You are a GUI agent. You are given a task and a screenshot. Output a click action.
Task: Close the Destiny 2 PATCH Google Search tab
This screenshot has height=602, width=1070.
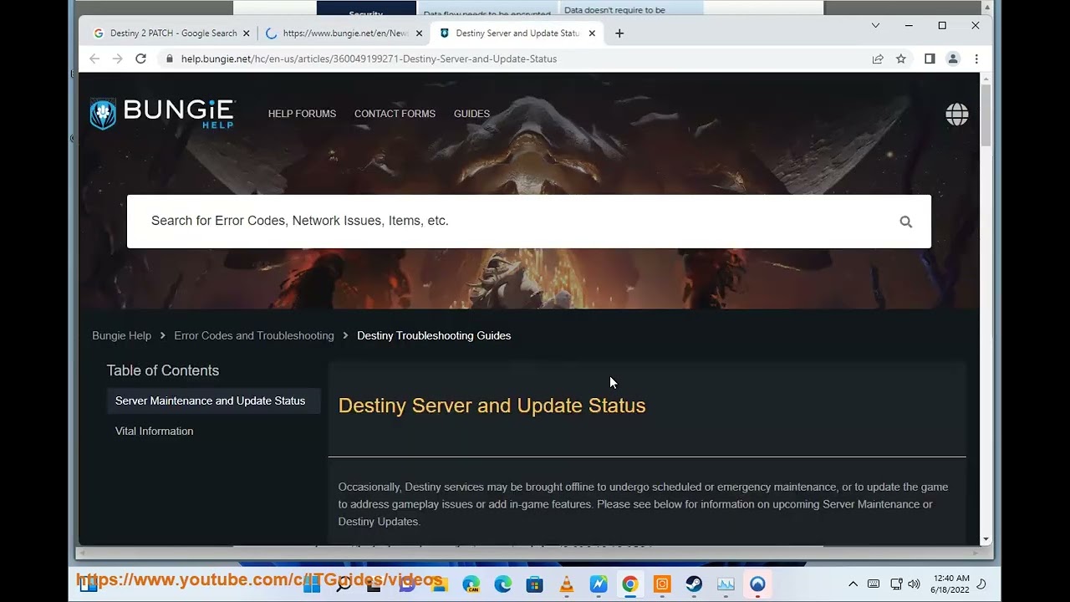[246, 33]
